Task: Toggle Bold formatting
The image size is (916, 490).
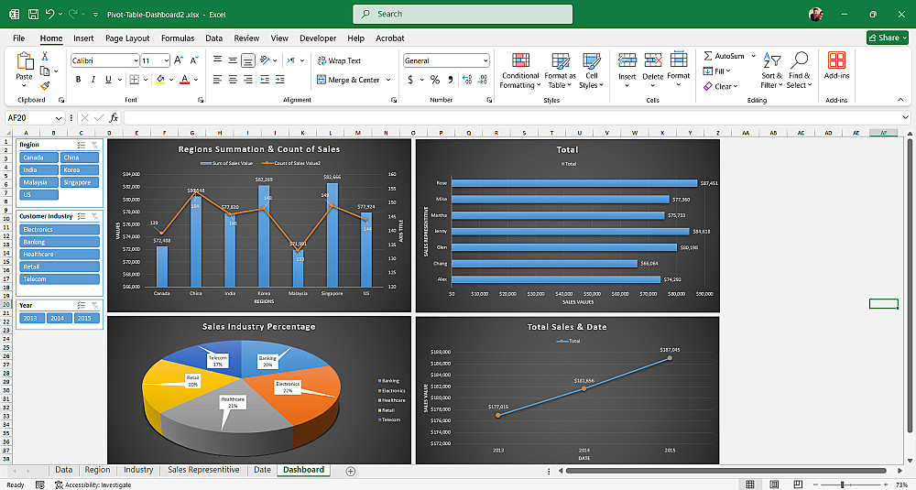Action: [x=78, y=80]
